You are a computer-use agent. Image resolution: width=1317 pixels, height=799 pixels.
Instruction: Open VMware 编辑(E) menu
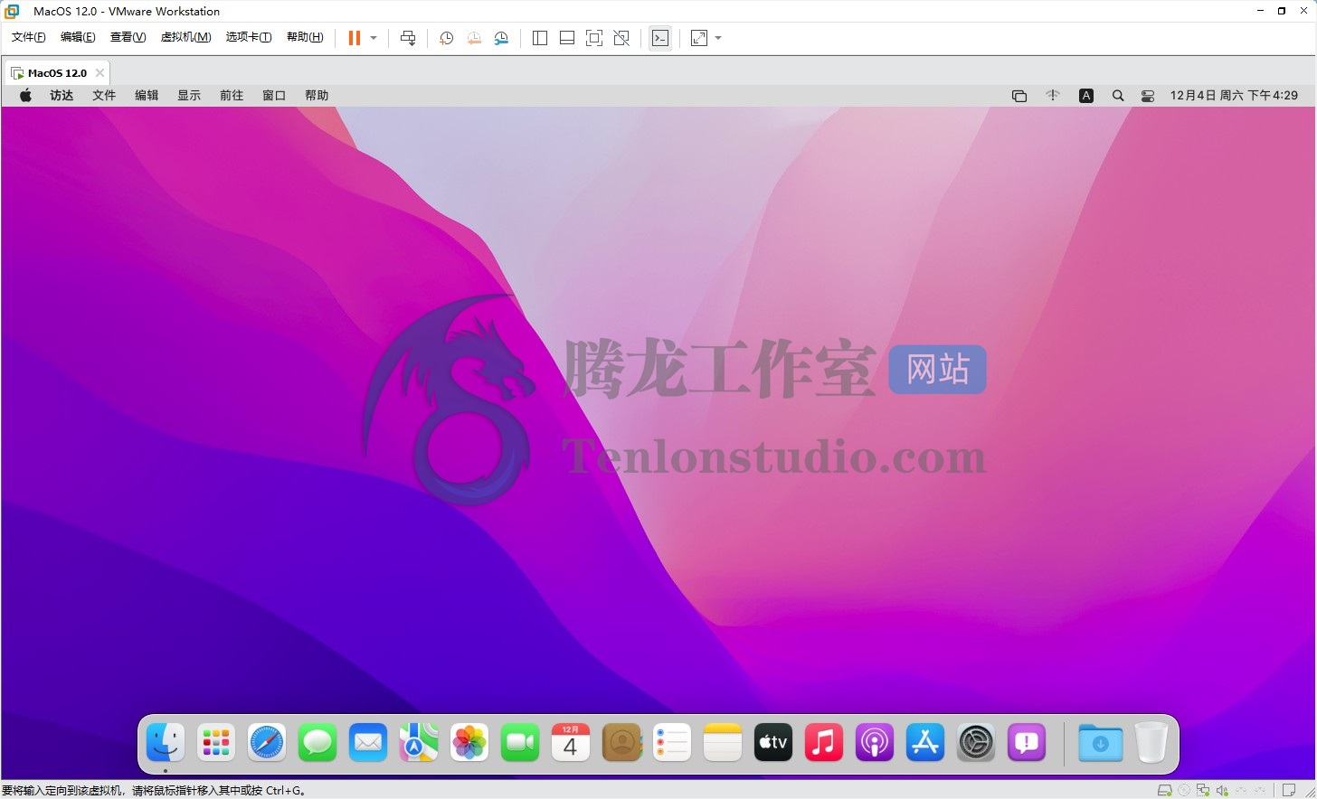click(x=78, y=37)
